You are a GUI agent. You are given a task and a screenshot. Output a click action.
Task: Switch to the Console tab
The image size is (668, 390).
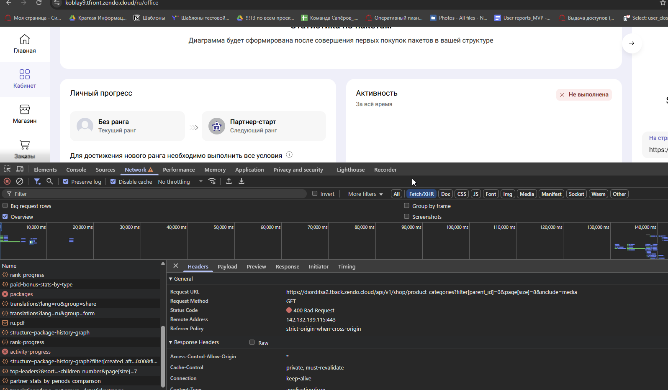click(76, 170)
